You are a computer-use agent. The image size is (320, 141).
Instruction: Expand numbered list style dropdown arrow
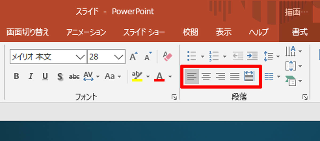click(x=225, y=57)
